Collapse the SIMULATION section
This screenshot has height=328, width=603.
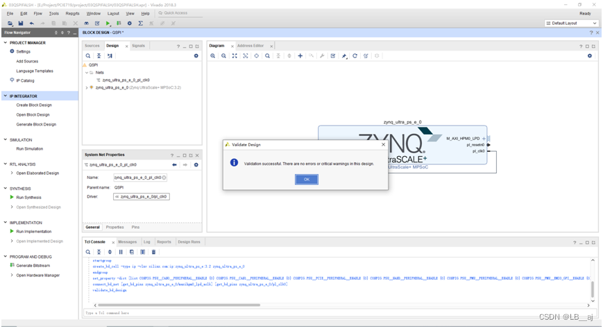[x=6, y=139]
